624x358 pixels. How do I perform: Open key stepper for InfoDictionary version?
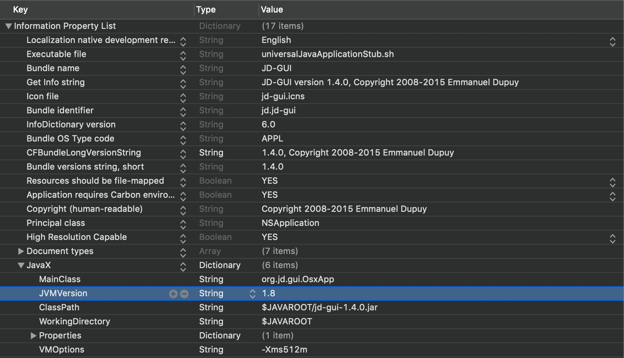pos(183,126)
